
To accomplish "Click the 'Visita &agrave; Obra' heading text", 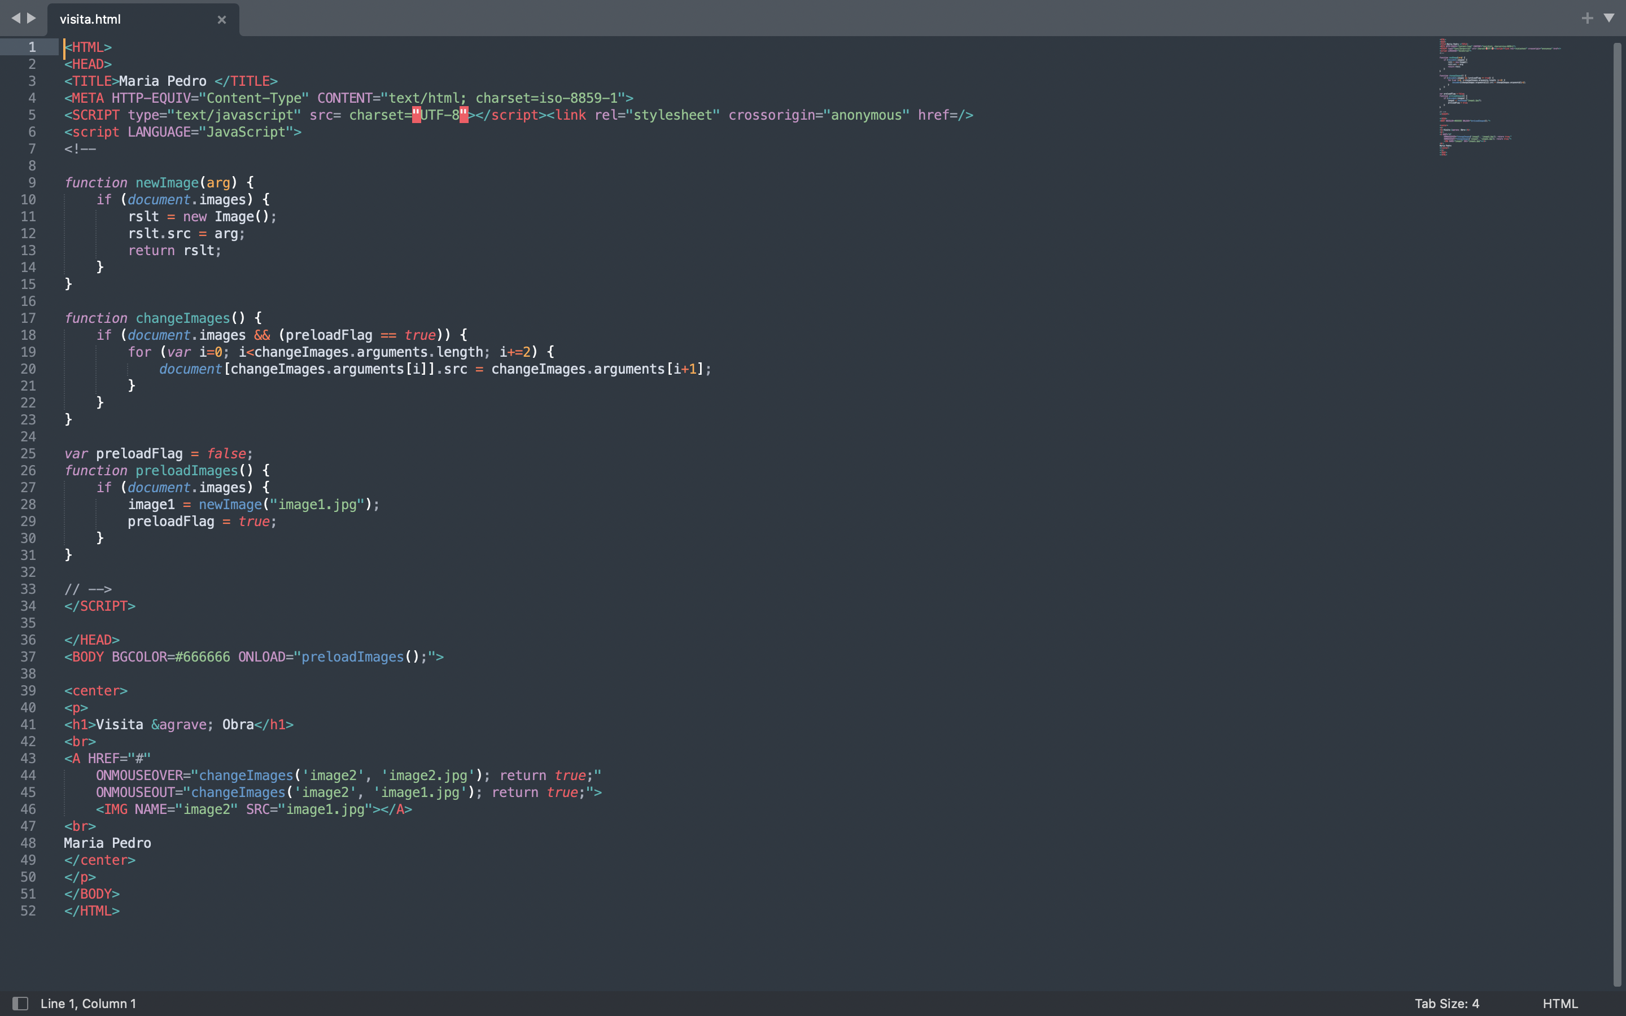I will [174, 724].
